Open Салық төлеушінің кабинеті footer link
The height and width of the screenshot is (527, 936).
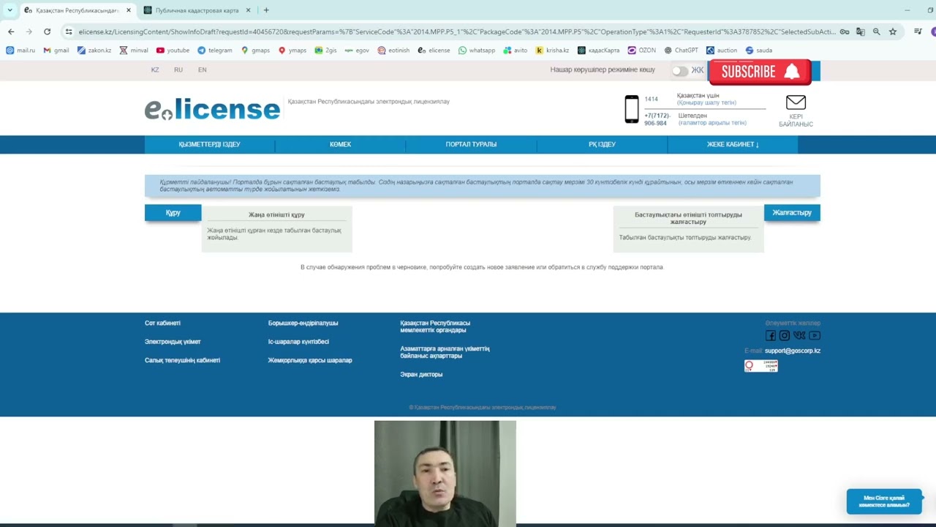[182, 360]
